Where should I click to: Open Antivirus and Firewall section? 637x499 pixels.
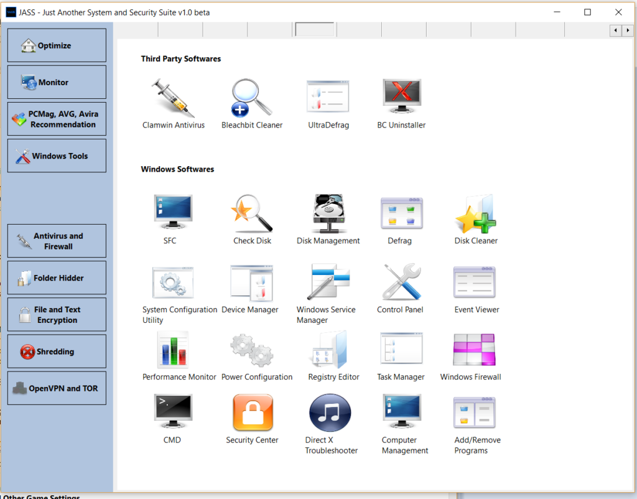pyautogui.click(x=57, y=241)
